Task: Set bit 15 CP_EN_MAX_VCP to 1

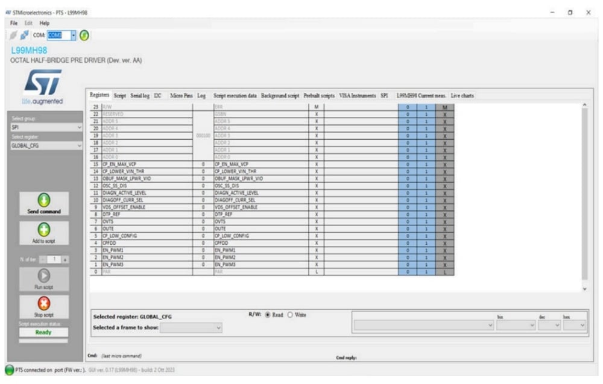Action: 426,164
